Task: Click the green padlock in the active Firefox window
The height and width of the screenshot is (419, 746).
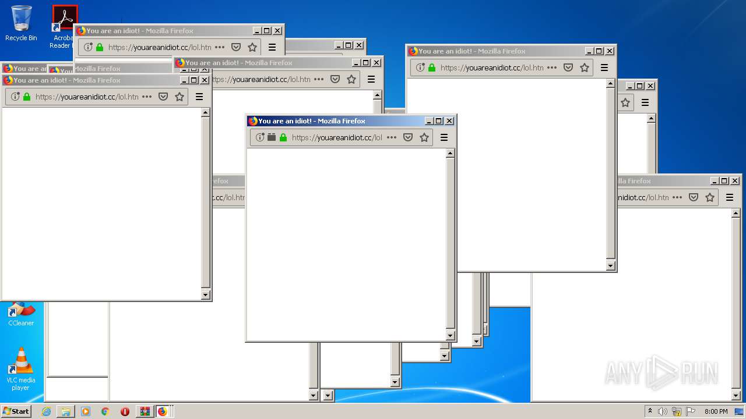Action: click(x=283, y=137)
